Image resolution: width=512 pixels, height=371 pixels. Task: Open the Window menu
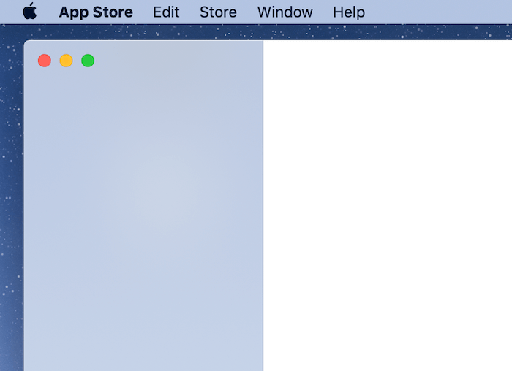(x=285, y=12)
